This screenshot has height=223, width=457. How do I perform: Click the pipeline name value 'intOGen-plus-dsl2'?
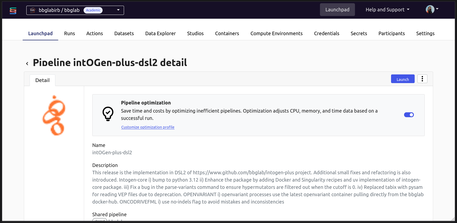112,153
